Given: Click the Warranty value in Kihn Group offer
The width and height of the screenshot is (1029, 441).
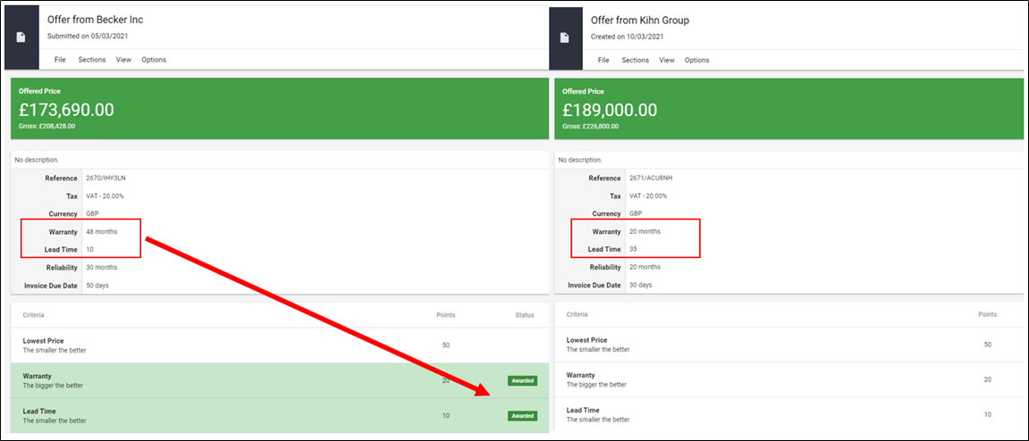Looking at the screenshot, I should (x=645, y=231).
